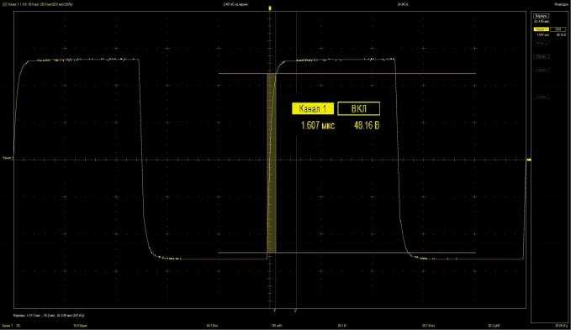Screen dimensions: 571x330
Task: Select the first dimmed channel button in side panel
Action: point(541,44)
